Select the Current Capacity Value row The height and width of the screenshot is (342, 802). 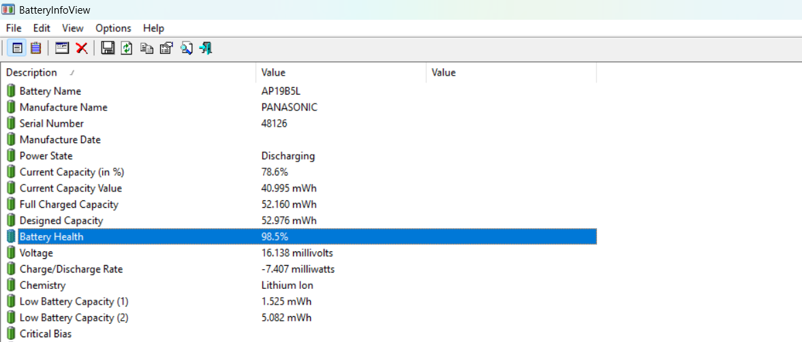pyautogui.click(x=299, y=188)
